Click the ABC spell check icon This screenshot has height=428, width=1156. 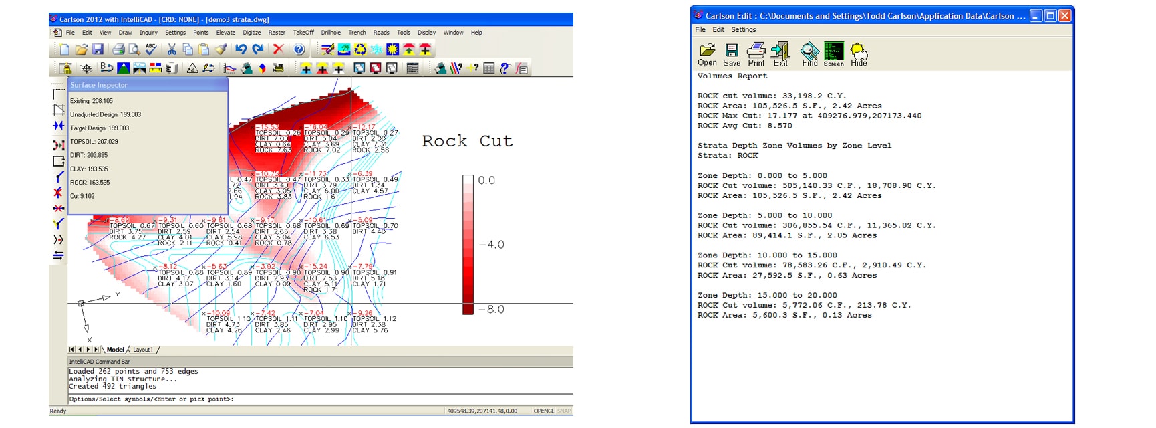151,49
